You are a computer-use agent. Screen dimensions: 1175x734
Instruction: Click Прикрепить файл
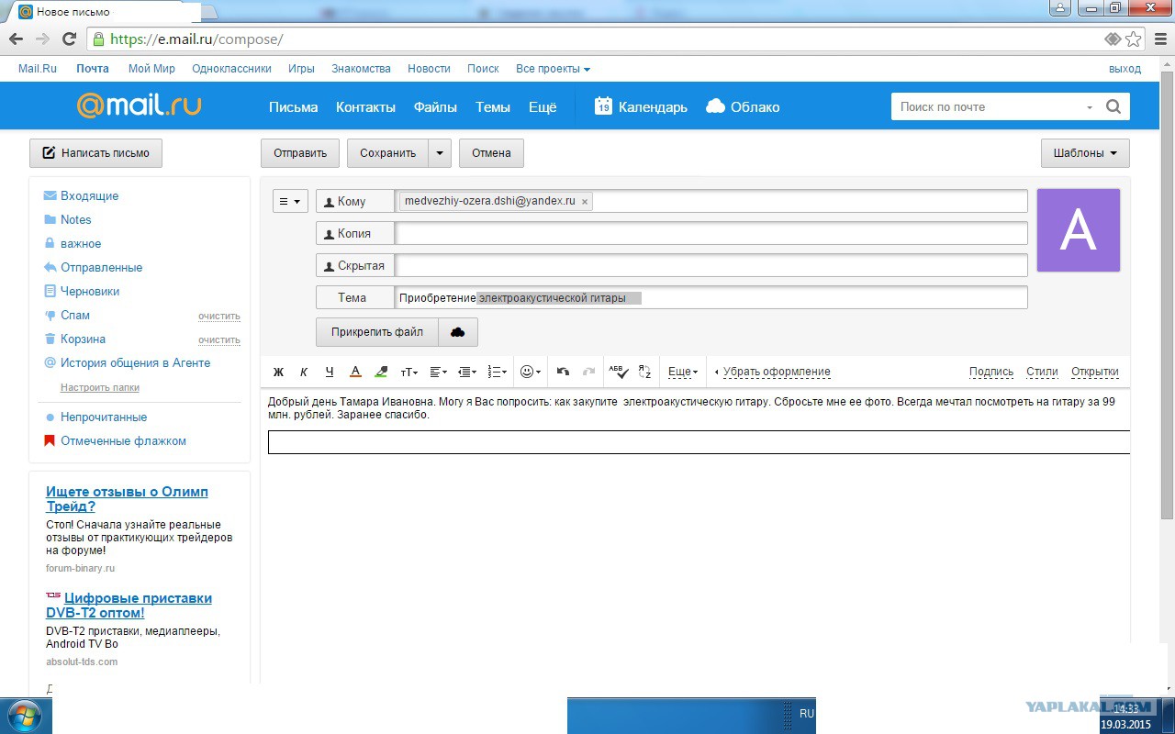(x=377, y=332)
